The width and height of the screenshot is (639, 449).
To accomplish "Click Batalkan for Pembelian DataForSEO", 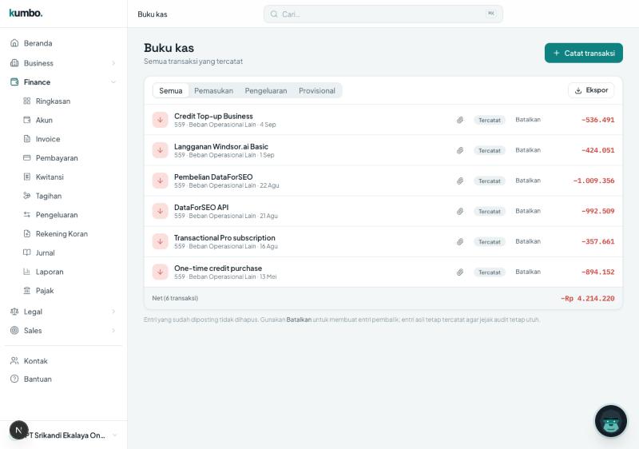I will click(x=528, y=181).
